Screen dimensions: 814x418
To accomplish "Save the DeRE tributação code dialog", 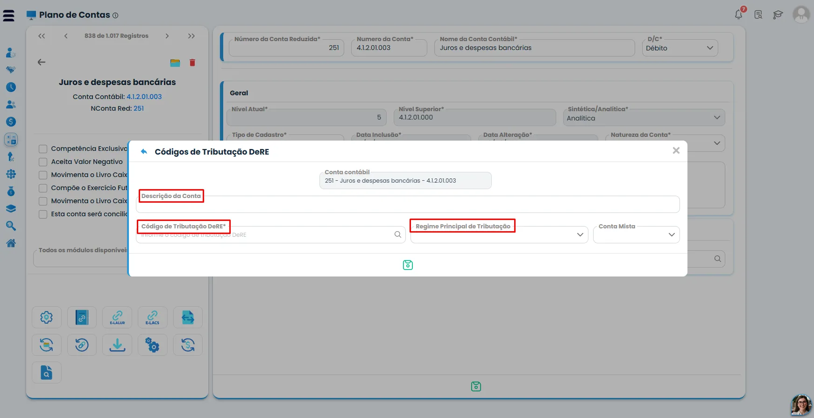I will pyautogui.click(x=408, y=265).
